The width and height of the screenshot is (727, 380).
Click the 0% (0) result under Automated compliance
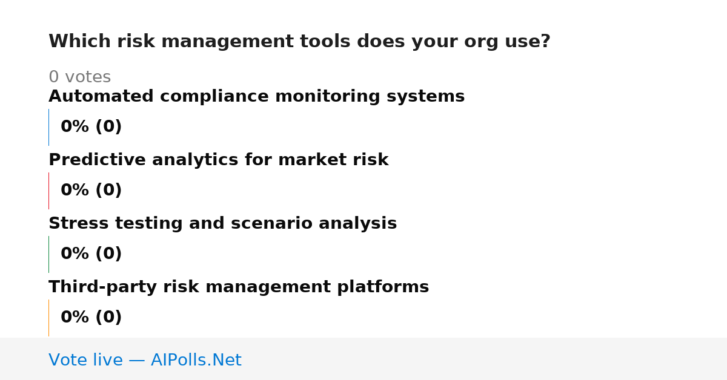click(x=91, y=127)
